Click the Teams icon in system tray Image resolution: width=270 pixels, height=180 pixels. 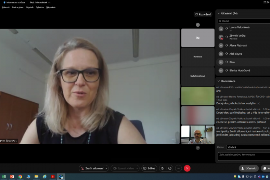tap(259, 177)
